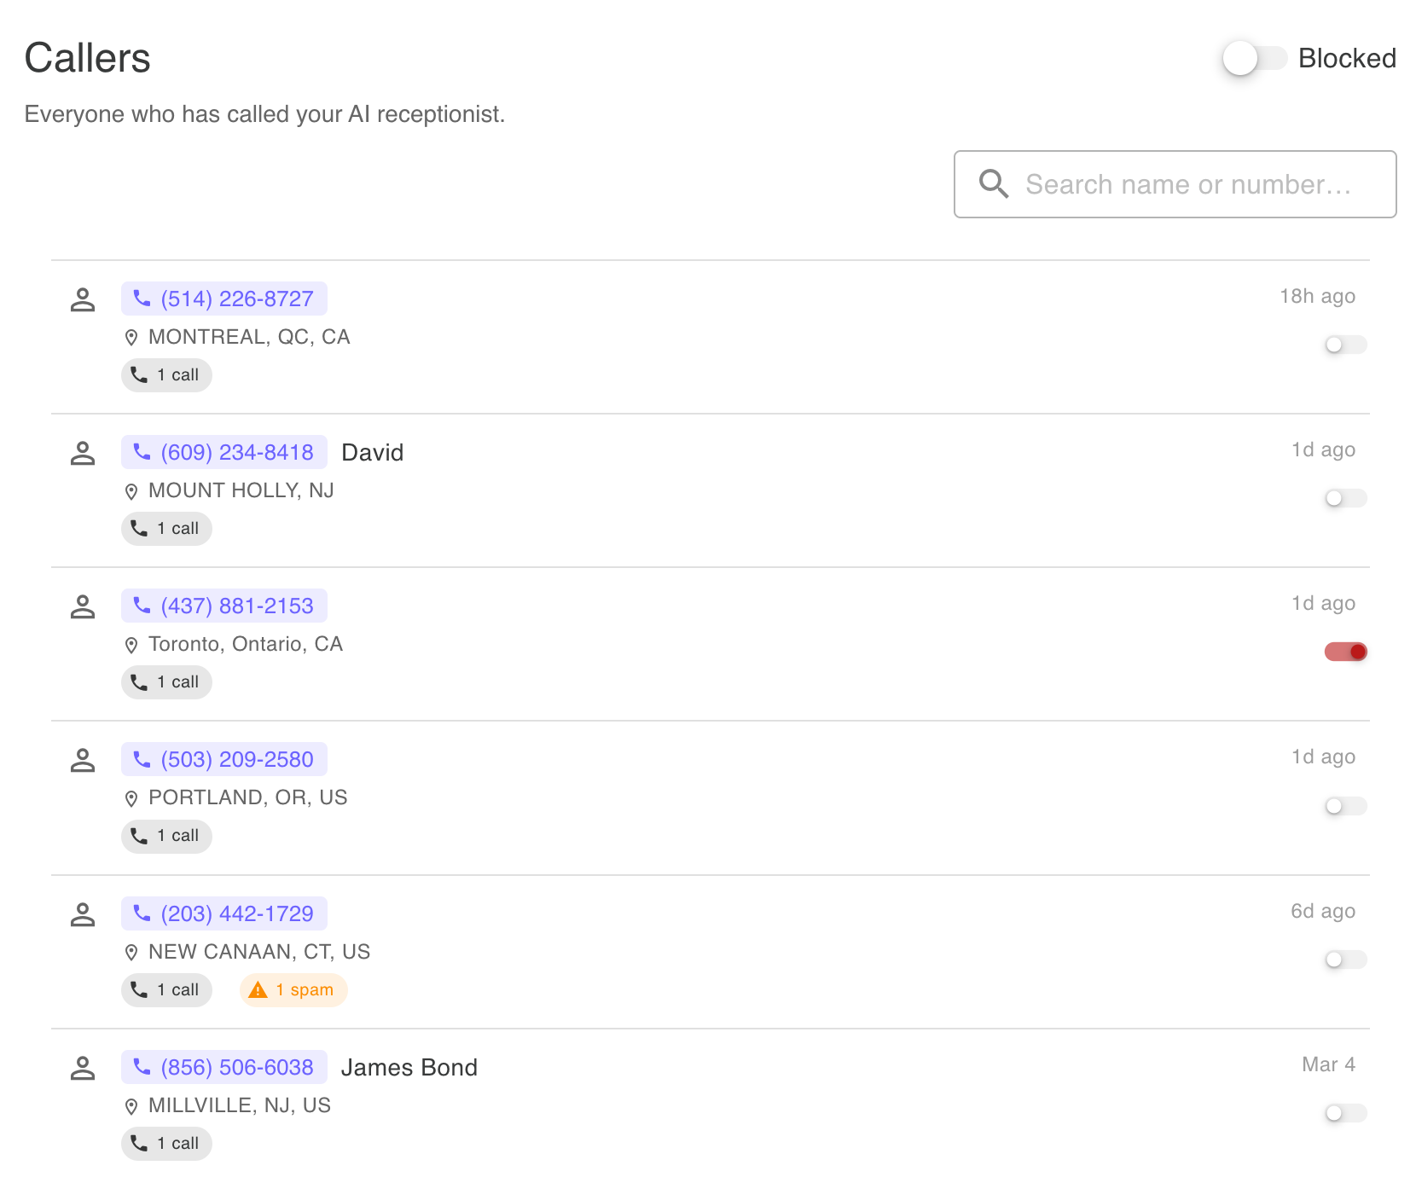Click the person avatar icon on James Bond's row

83,1068
